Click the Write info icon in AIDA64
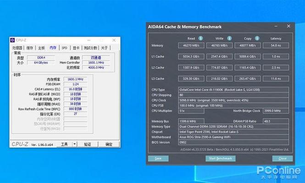The width and height of the screenshot is (305, 183). pyautogui.click(x=229, y=39)
